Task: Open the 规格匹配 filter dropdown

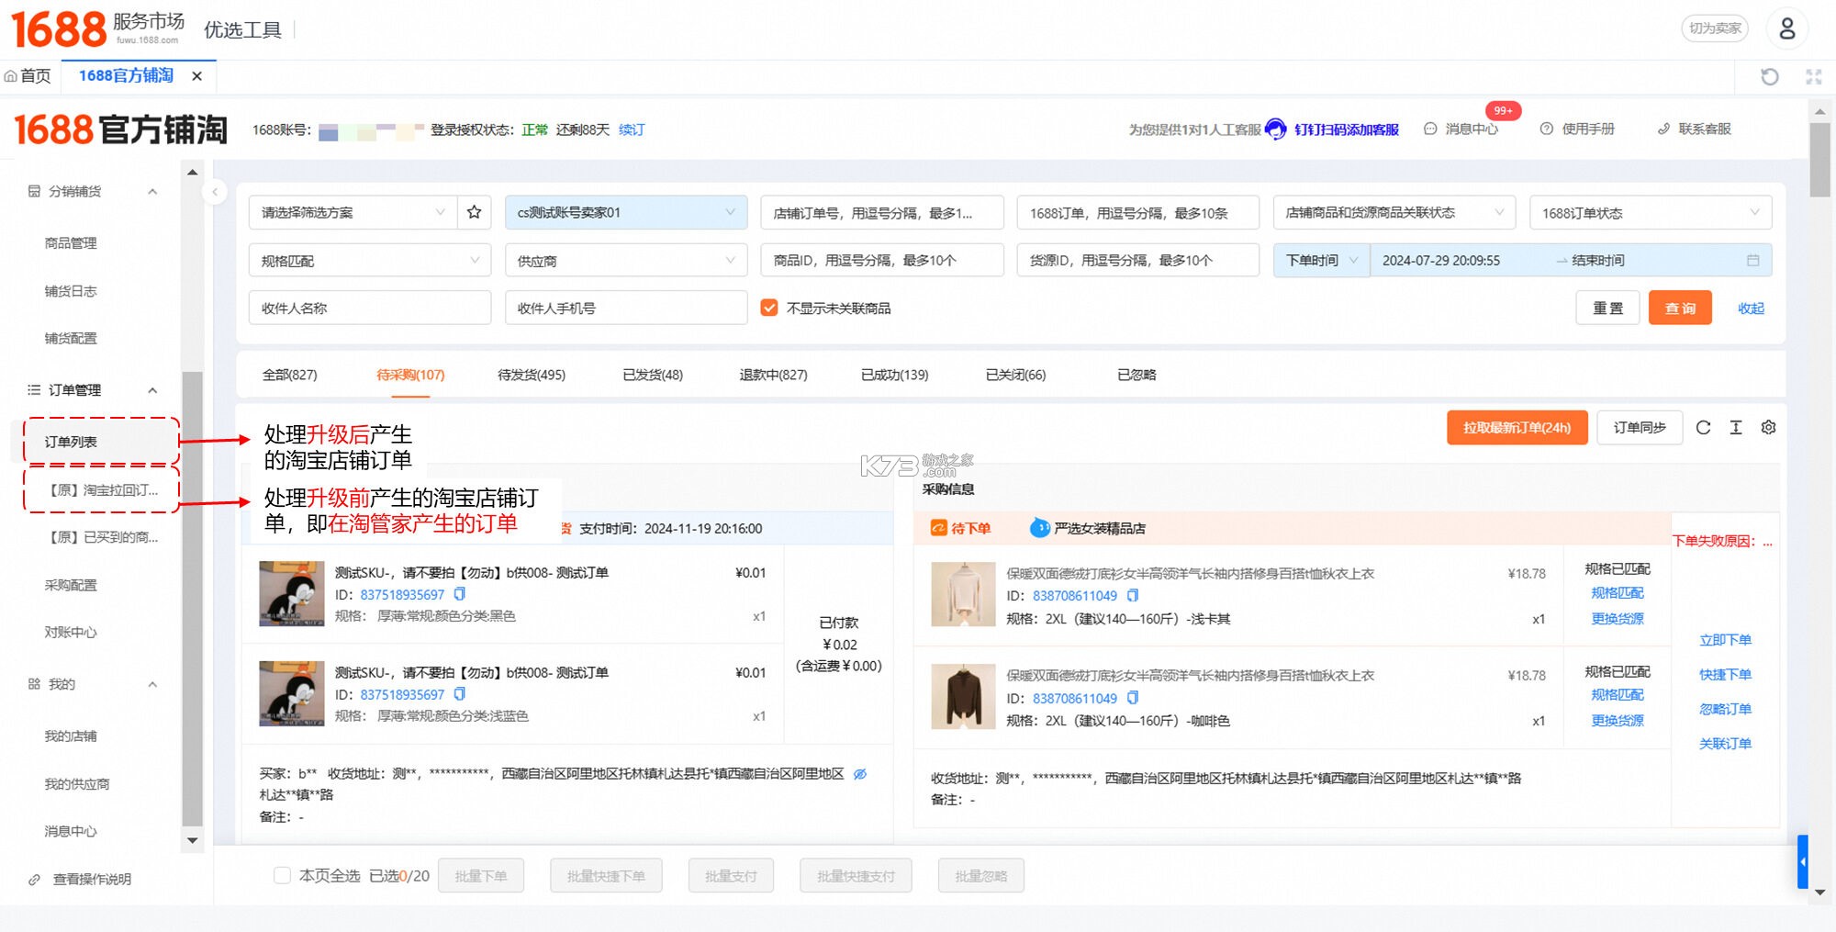Action: point(370,261)
